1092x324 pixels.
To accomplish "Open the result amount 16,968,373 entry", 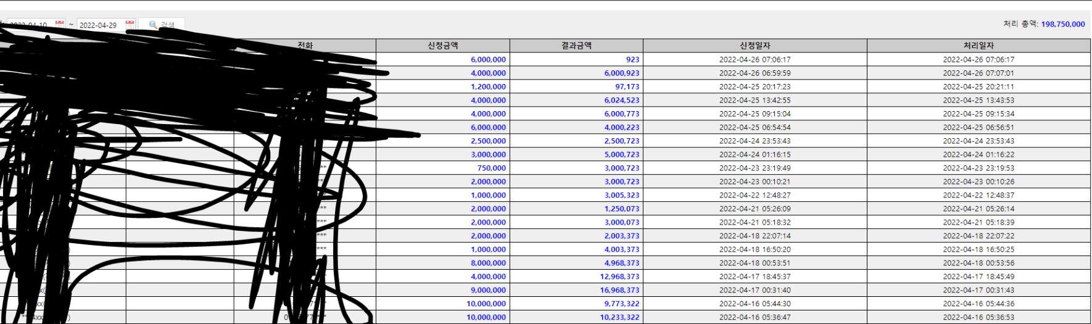I will click(x=619, y=290).
